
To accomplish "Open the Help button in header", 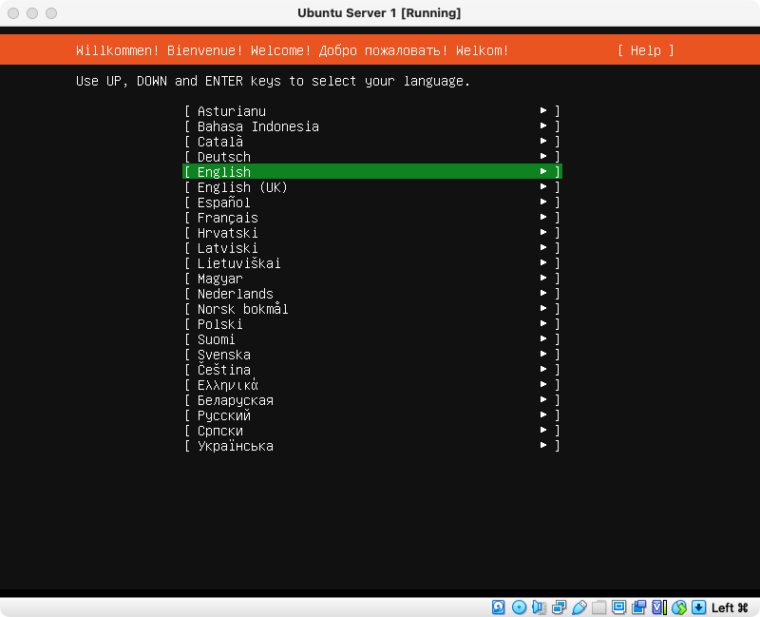I will click(645, 50).
